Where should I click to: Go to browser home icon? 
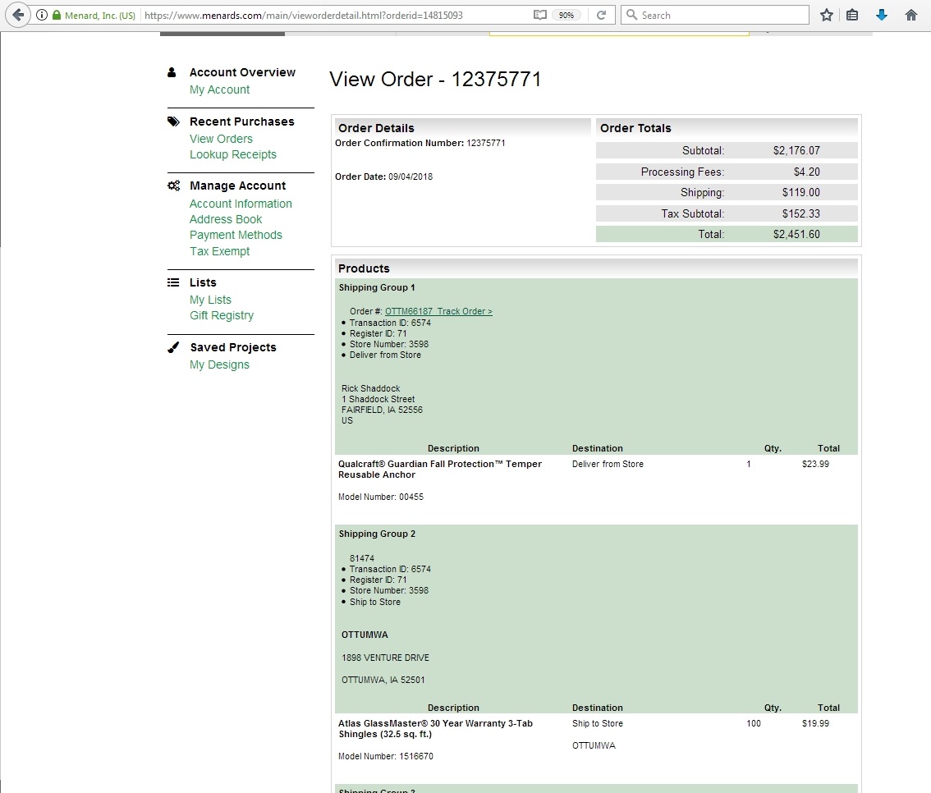[910, 15]
